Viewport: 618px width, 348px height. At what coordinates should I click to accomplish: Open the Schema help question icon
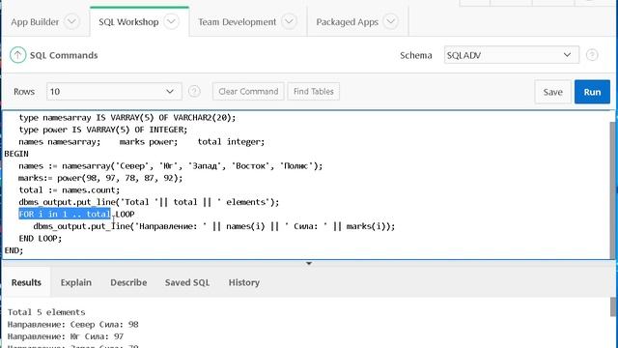[x=592, y=55]
